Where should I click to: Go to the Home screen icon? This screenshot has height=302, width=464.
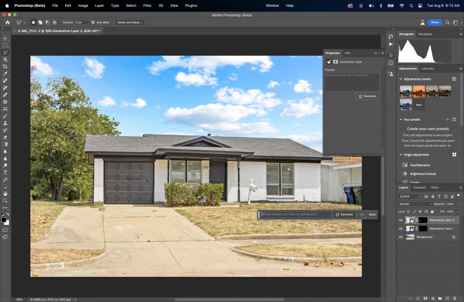pos(7,23)
